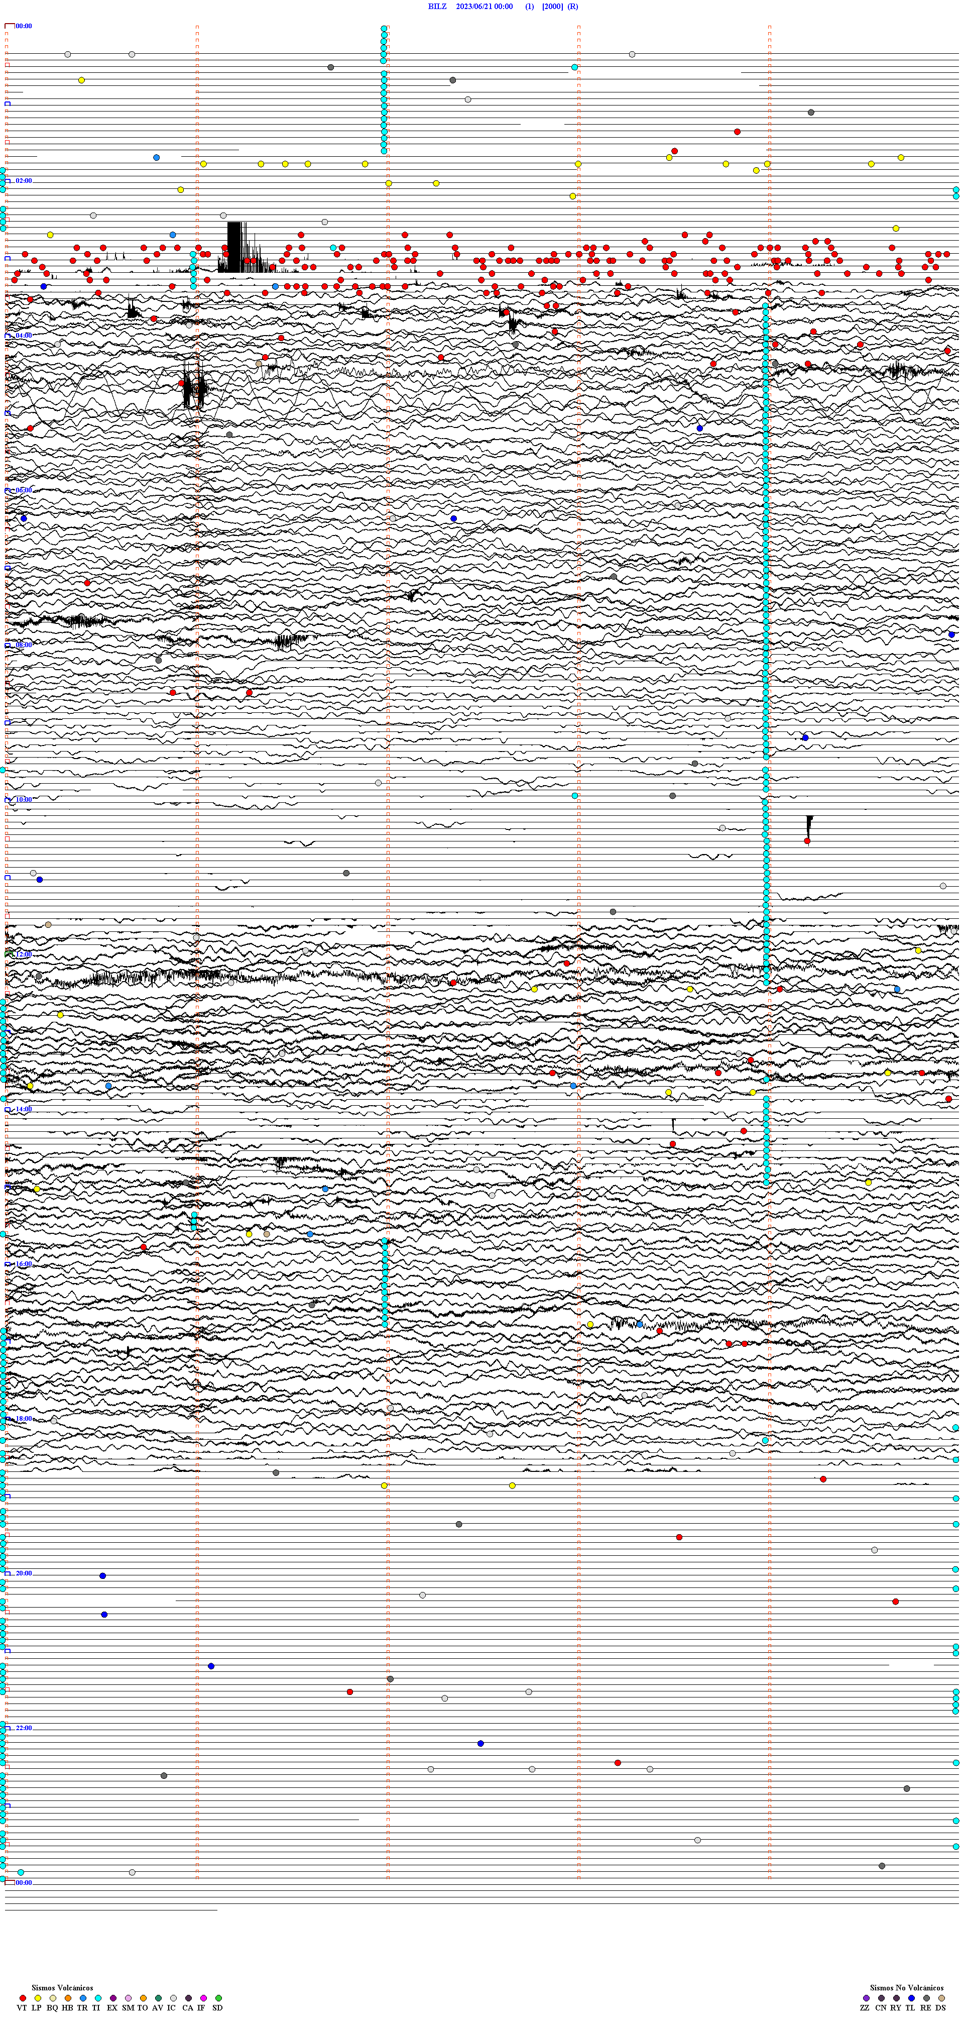This screenshot has width=964, height=2023.
Task: Click the 12:00 time label
Action: tap(24, 954)
